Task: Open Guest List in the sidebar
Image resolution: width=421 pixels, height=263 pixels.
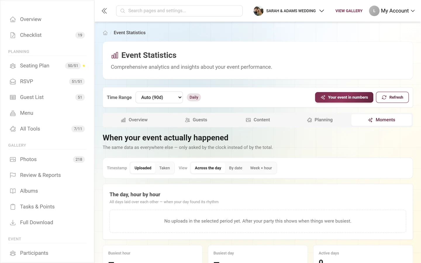Action: [x=47, y=97]
